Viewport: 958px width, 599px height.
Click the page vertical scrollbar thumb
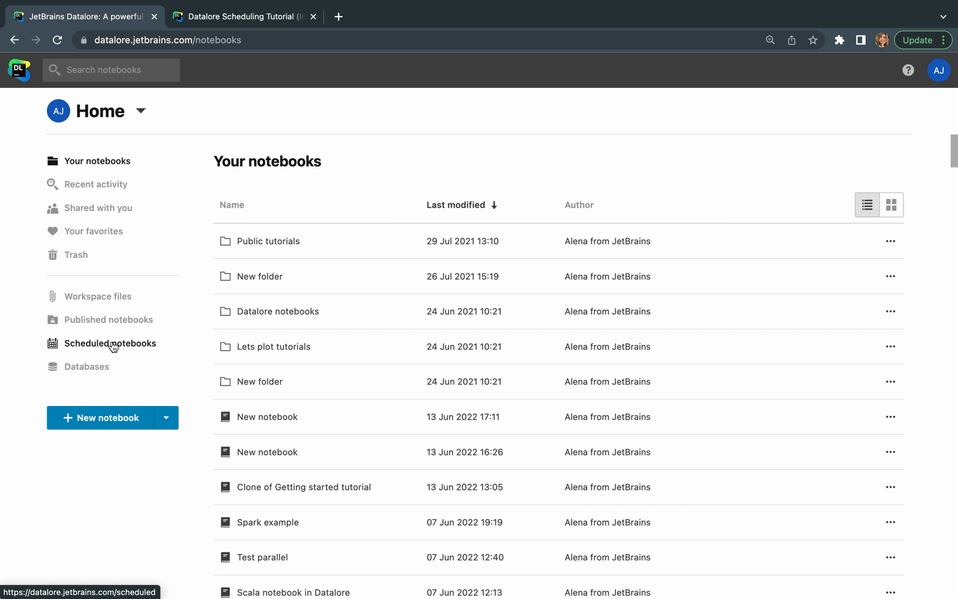coord(953,151)
